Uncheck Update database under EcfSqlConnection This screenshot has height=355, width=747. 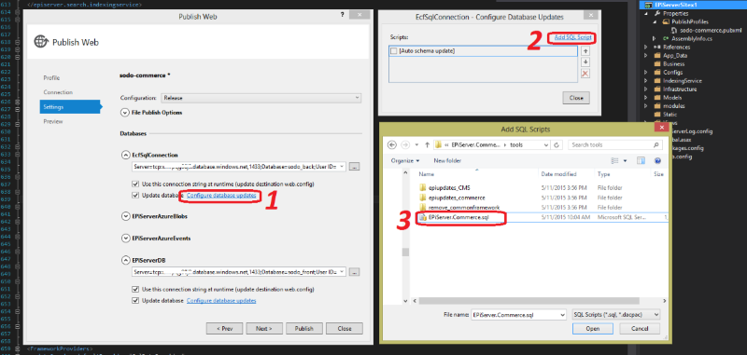pos(134,196)
